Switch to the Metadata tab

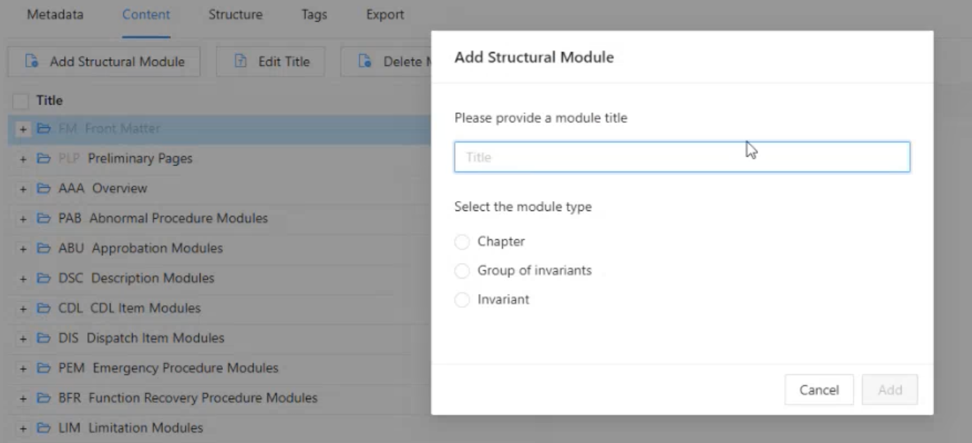coord(55,15)
